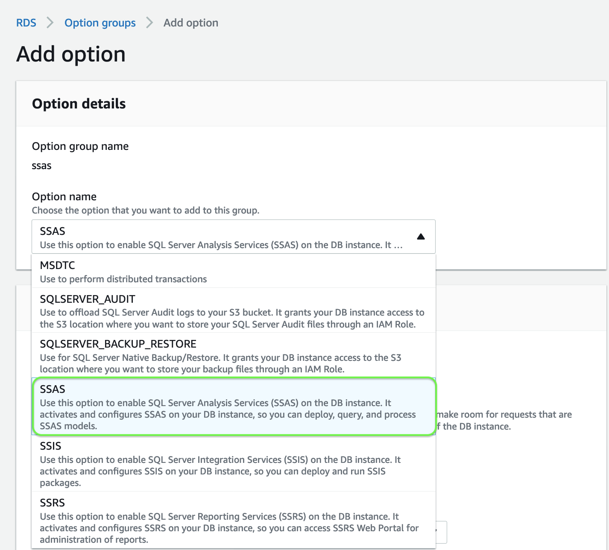Collapse the Option name dropdown arrow
Image resolution: width=609 pixels, height=550 pixels.
click(421, 237)
